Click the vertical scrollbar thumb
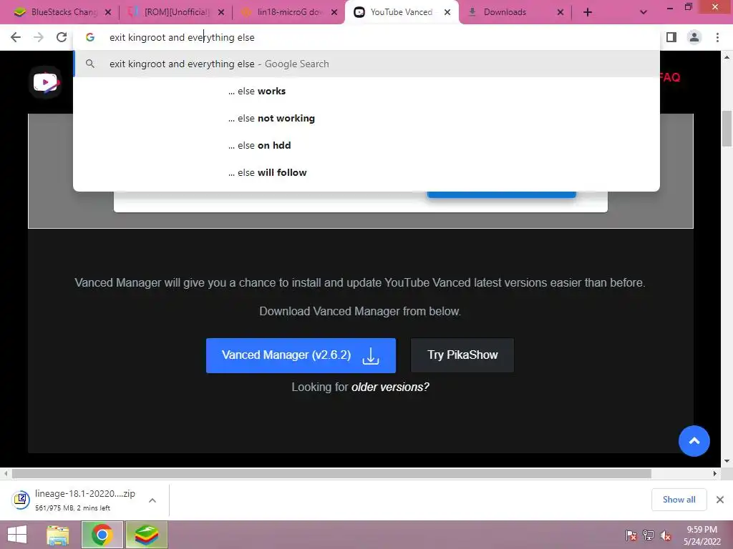 tap(727, 129)
